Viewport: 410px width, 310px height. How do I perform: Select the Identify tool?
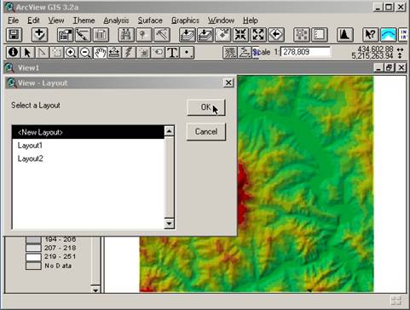(x=13, y=53)
